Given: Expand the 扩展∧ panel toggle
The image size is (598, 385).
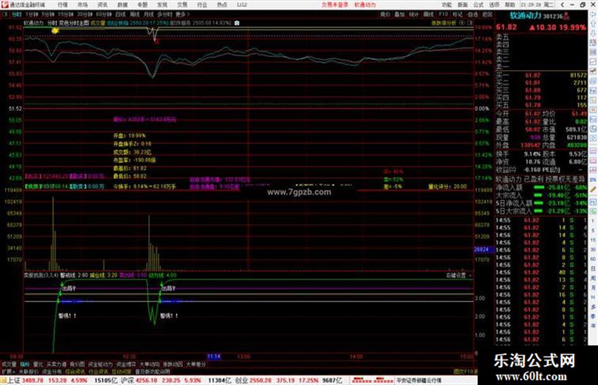Looking at the screenshot, I should coord(8,371).
